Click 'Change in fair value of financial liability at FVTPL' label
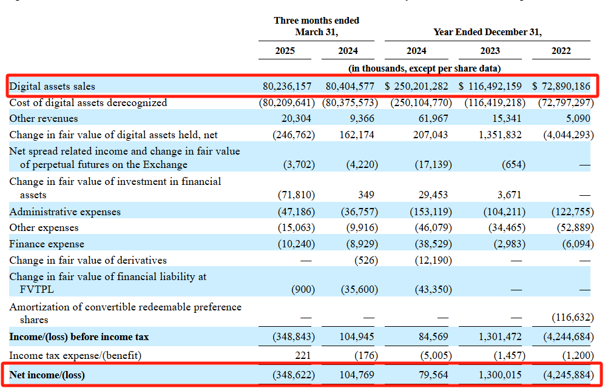This screenshot has height=388, width=605. pyautogui.click(x=107, y=283)
